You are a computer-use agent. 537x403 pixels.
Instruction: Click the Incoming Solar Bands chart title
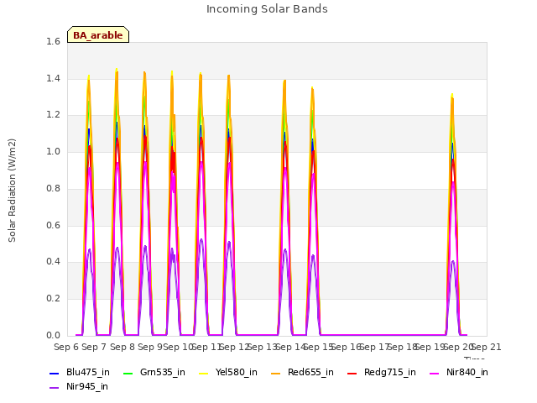(x=267, y=9)
